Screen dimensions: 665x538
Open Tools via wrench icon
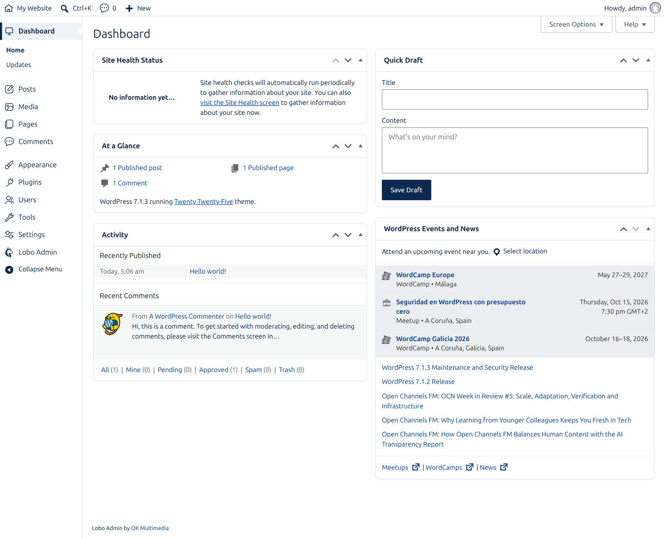[x=9, y=217]
